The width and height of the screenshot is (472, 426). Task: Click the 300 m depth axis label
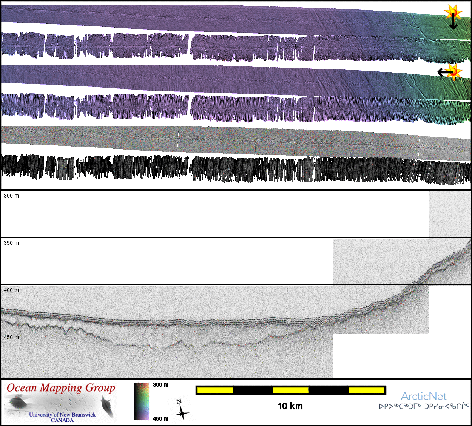(x=11, y=196)
